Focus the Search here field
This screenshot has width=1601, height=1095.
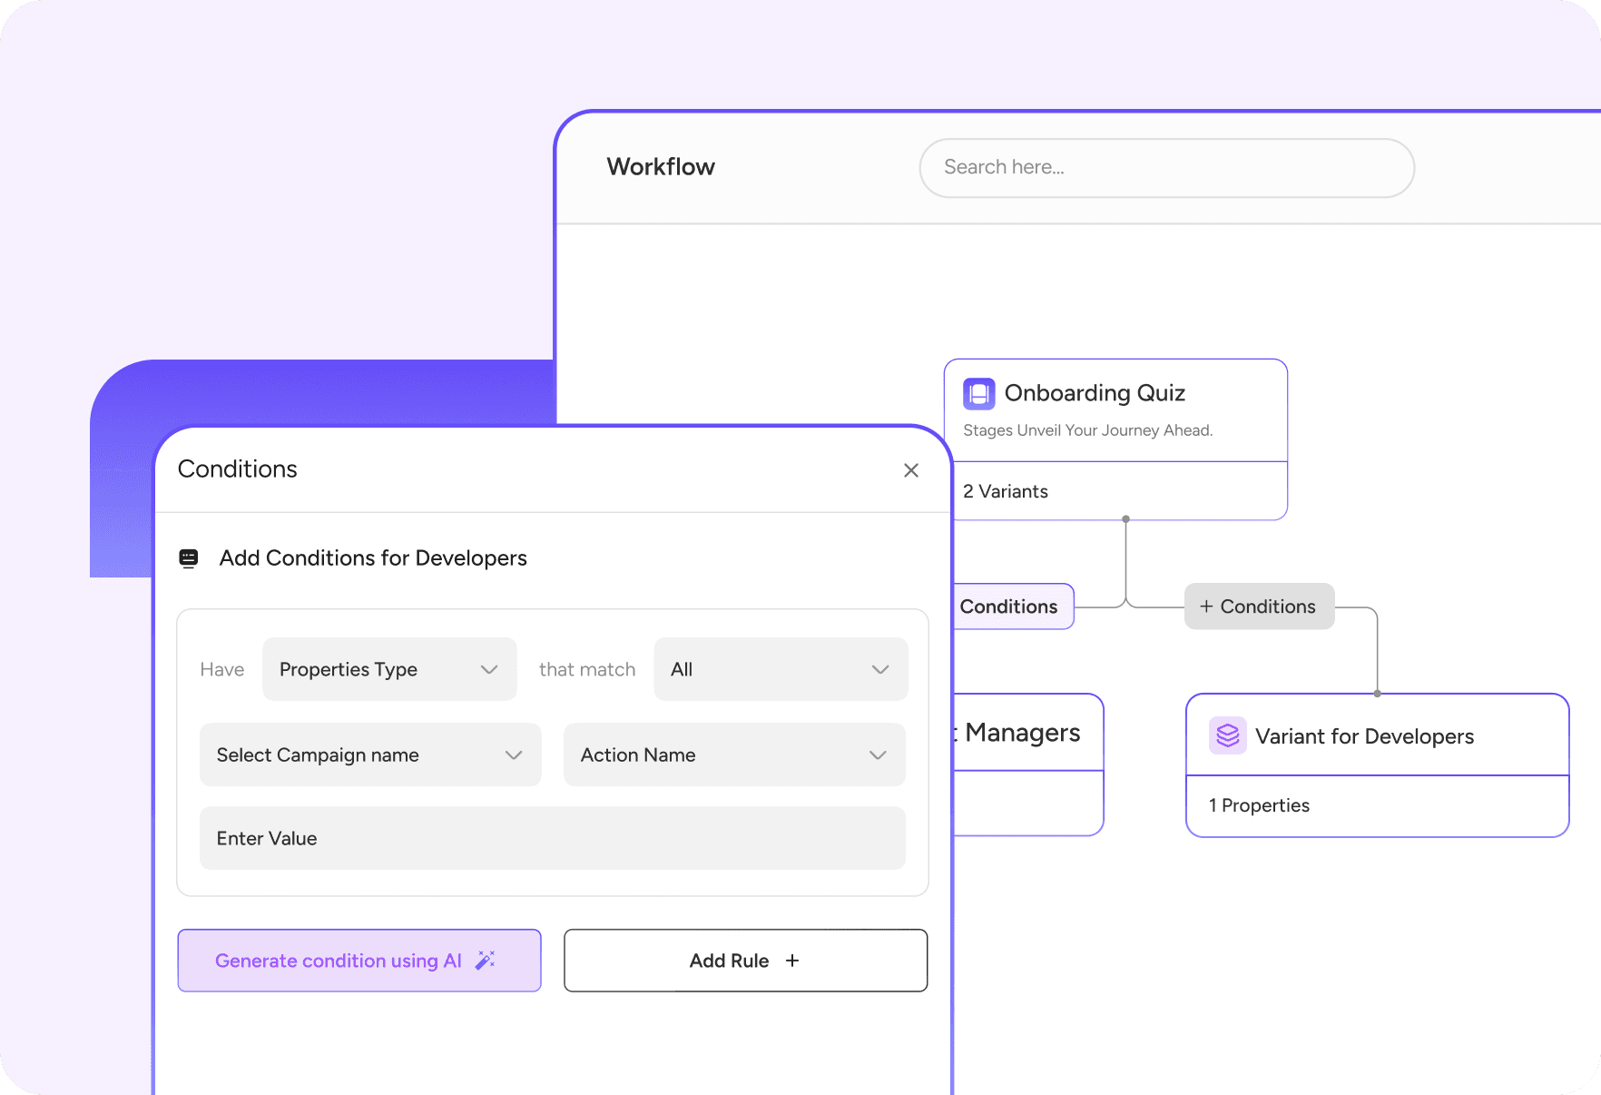[1166, 167]
